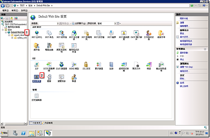The width and height of the screenshot is (210, 138).
Task: Click the Restart web site link
Action: [184, 53]
